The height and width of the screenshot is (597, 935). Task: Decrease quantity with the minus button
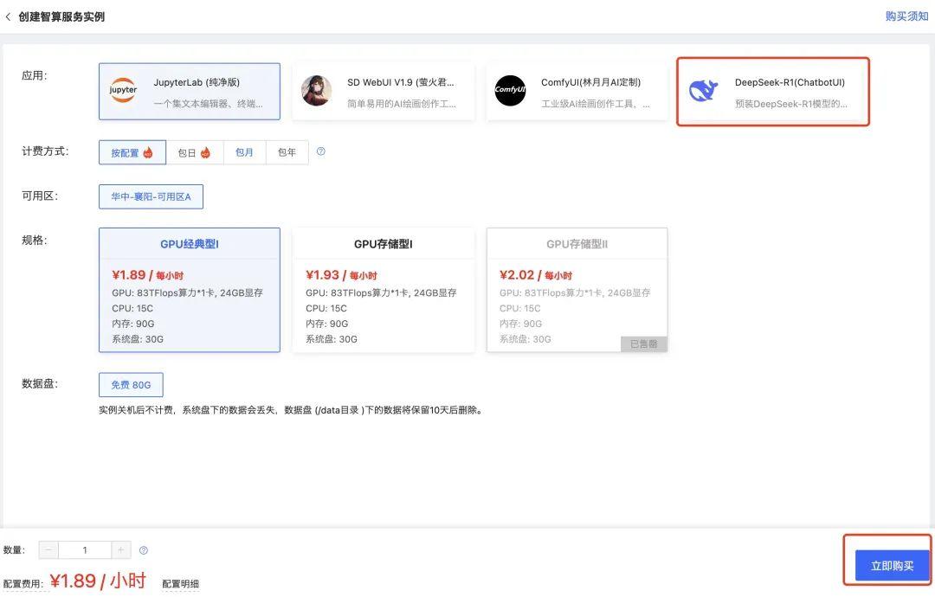coord(48,550)
